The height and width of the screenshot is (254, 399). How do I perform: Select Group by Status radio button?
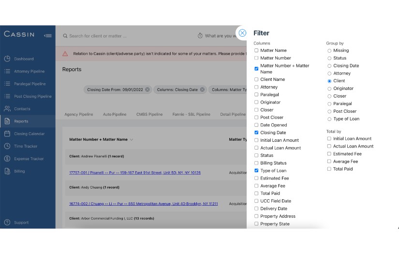[329, 58]
